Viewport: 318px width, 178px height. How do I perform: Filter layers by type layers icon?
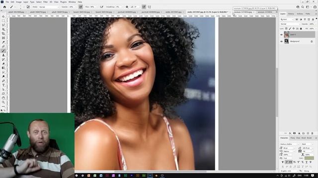coord(305,19)
